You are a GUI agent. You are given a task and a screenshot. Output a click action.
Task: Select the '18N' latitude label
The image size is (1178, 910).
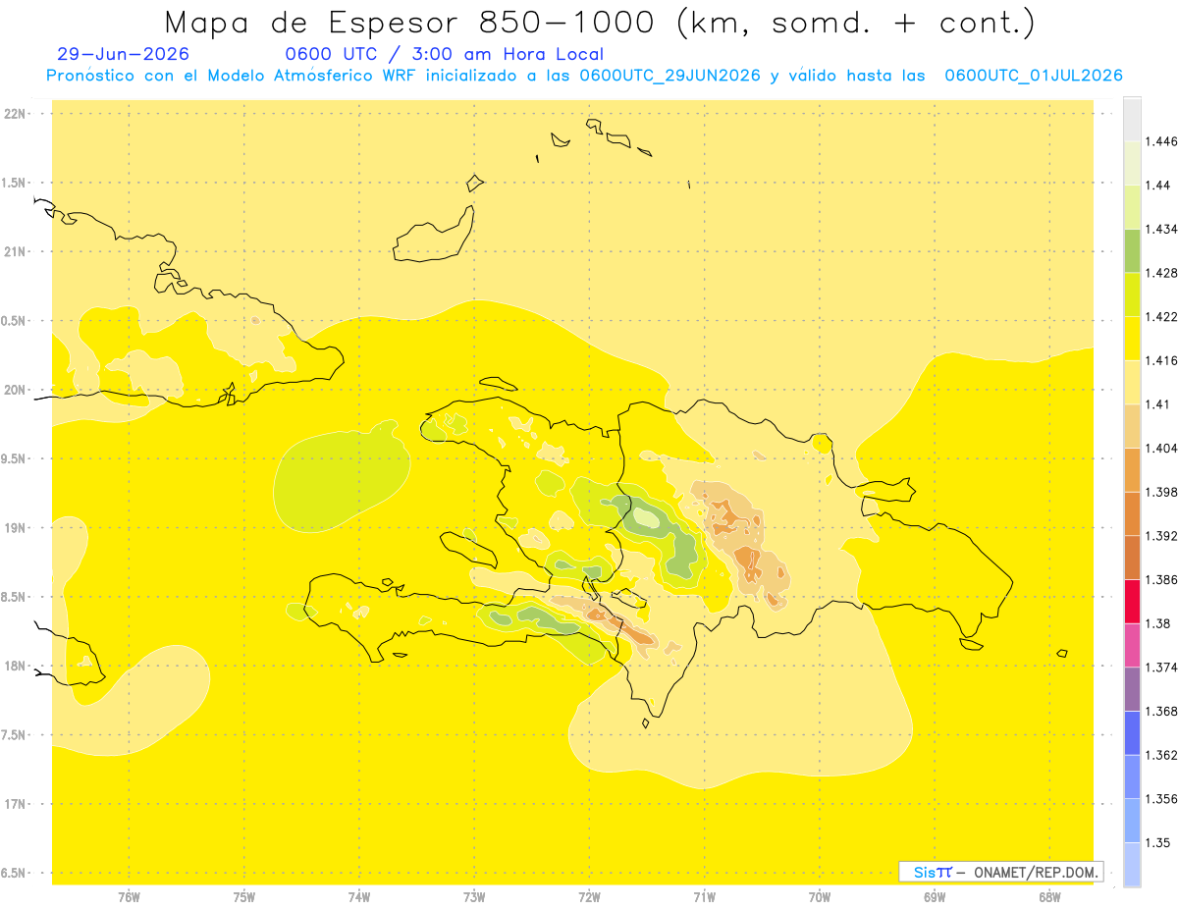(15, 667)
